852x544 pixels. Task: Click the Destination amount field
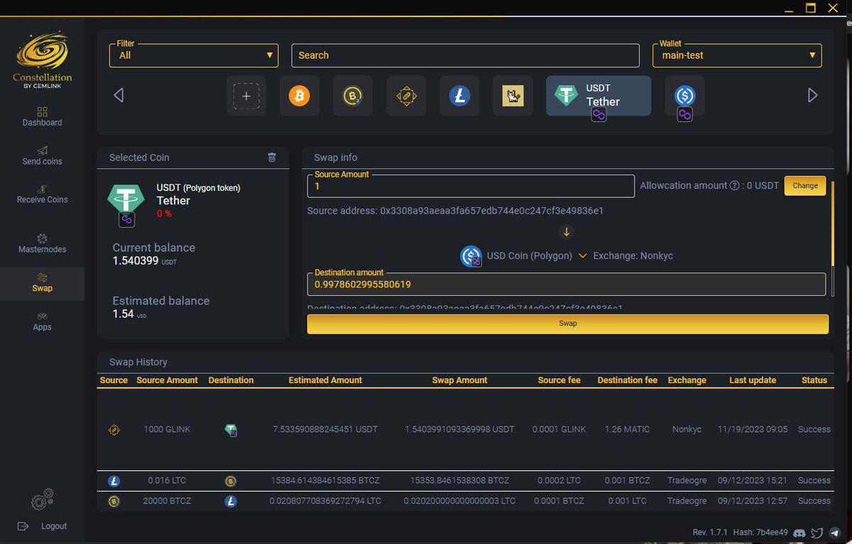567,284
